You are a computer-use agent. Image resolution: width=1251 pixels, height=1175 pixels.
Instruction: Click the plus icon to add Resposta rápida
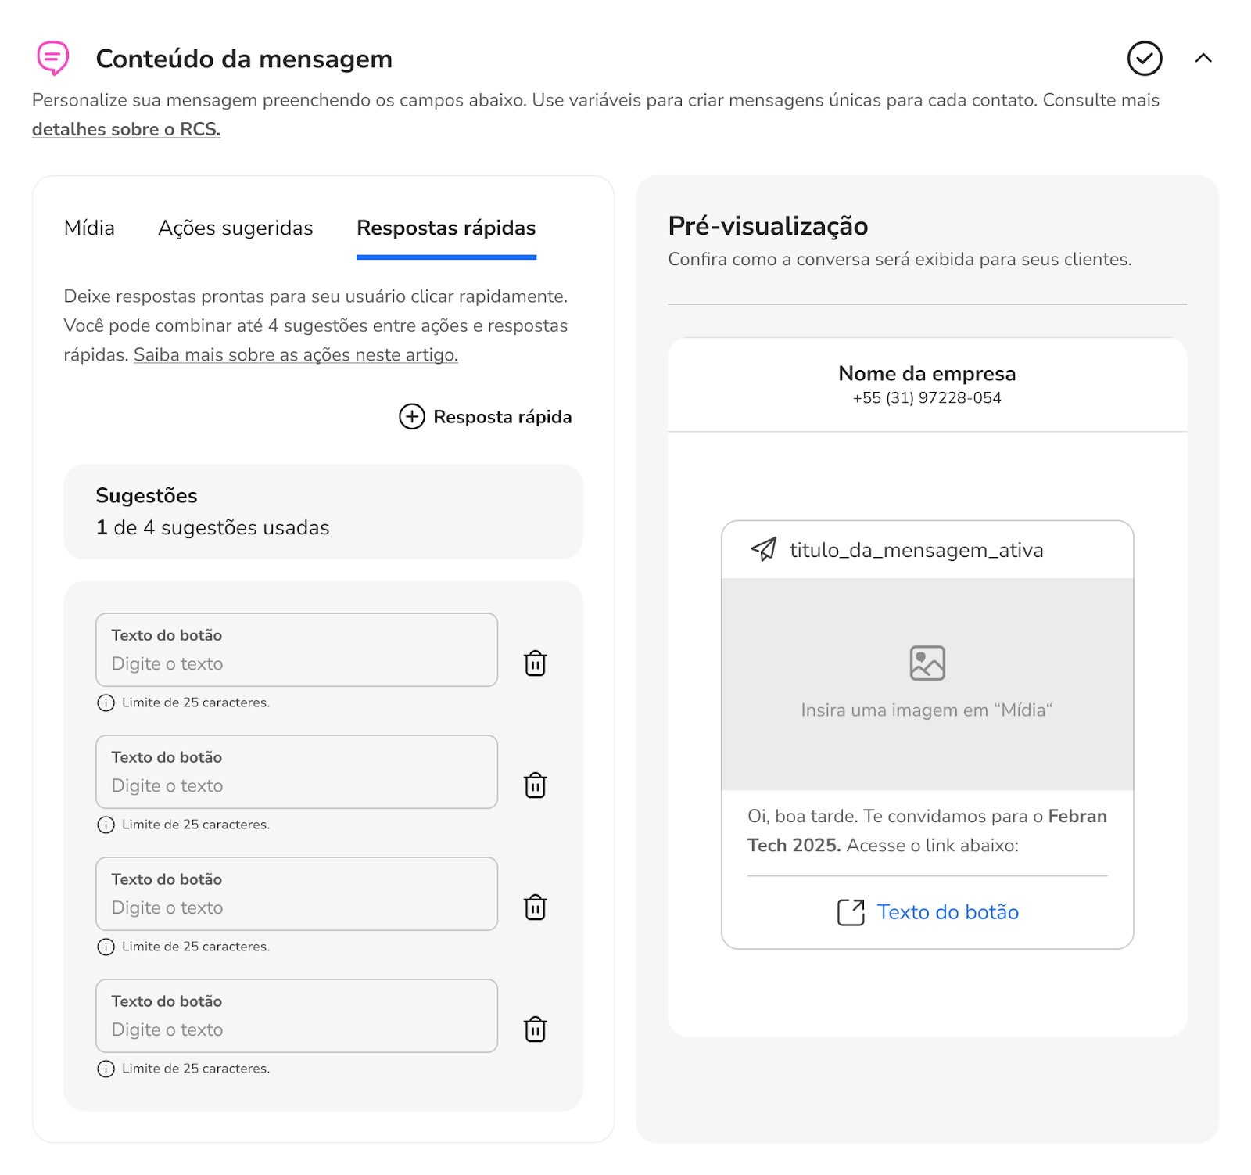pyautogui.click(x=412, y=417)
